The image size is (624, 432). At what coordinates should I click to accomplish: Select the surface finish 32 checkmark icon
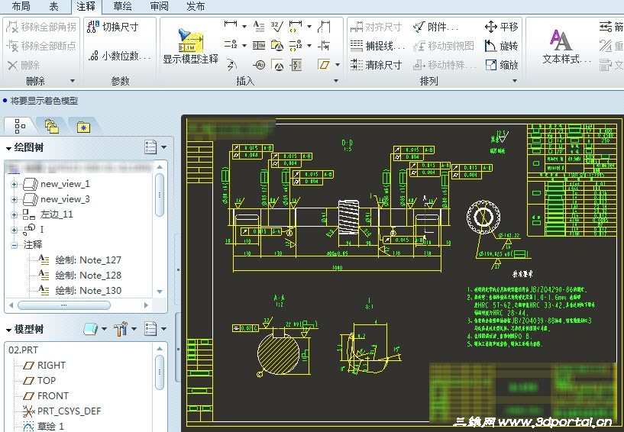click(x=277, y=26)
